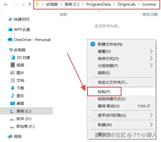Image resolution: width=161 pixels, height=142 pixels.
Task: Open the 音乐 folder
Action: point(20,96)
